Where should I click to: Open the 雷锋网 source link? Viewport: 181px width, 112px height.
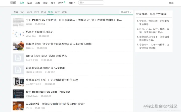[29, 24]
